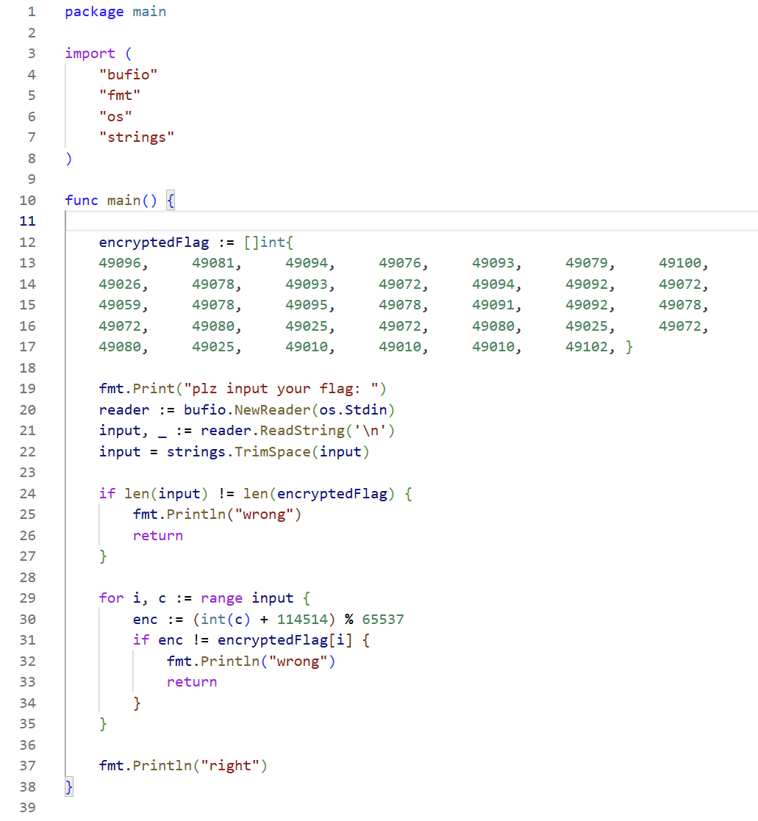
Task: Click the "NewReader" method name
Action: click(x=273, y=409)
